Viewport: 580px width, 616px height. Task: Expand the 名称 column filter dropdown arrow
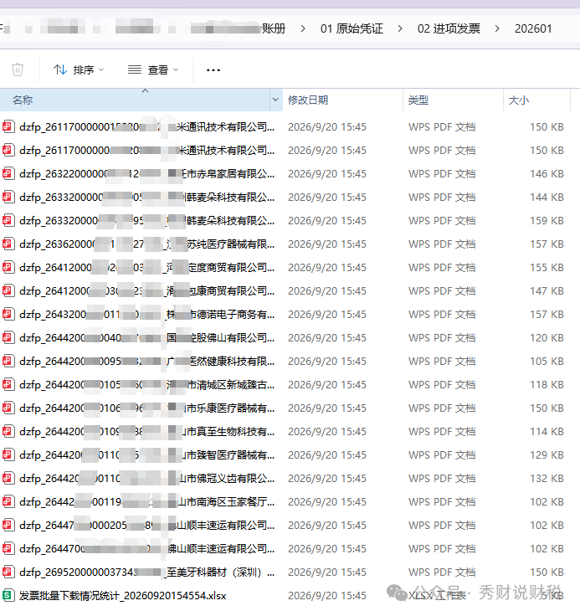coord(276,100)
